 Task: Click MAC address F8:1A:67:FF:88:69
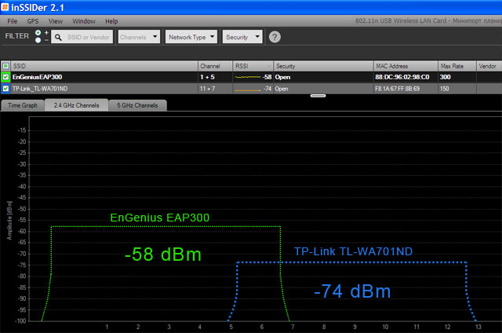[398, 89]
